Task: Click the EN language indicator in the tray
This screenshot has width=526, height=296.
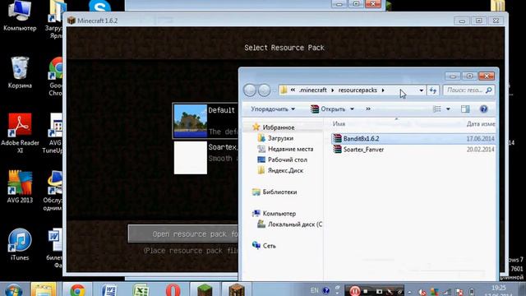Action: click(x=314, y=290)
